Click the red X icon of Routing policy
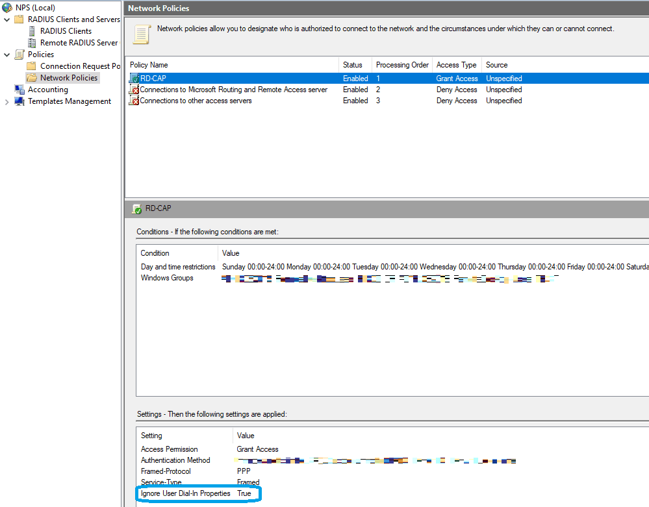The width and height of the screenshot is (649, 507). point(134,90)
